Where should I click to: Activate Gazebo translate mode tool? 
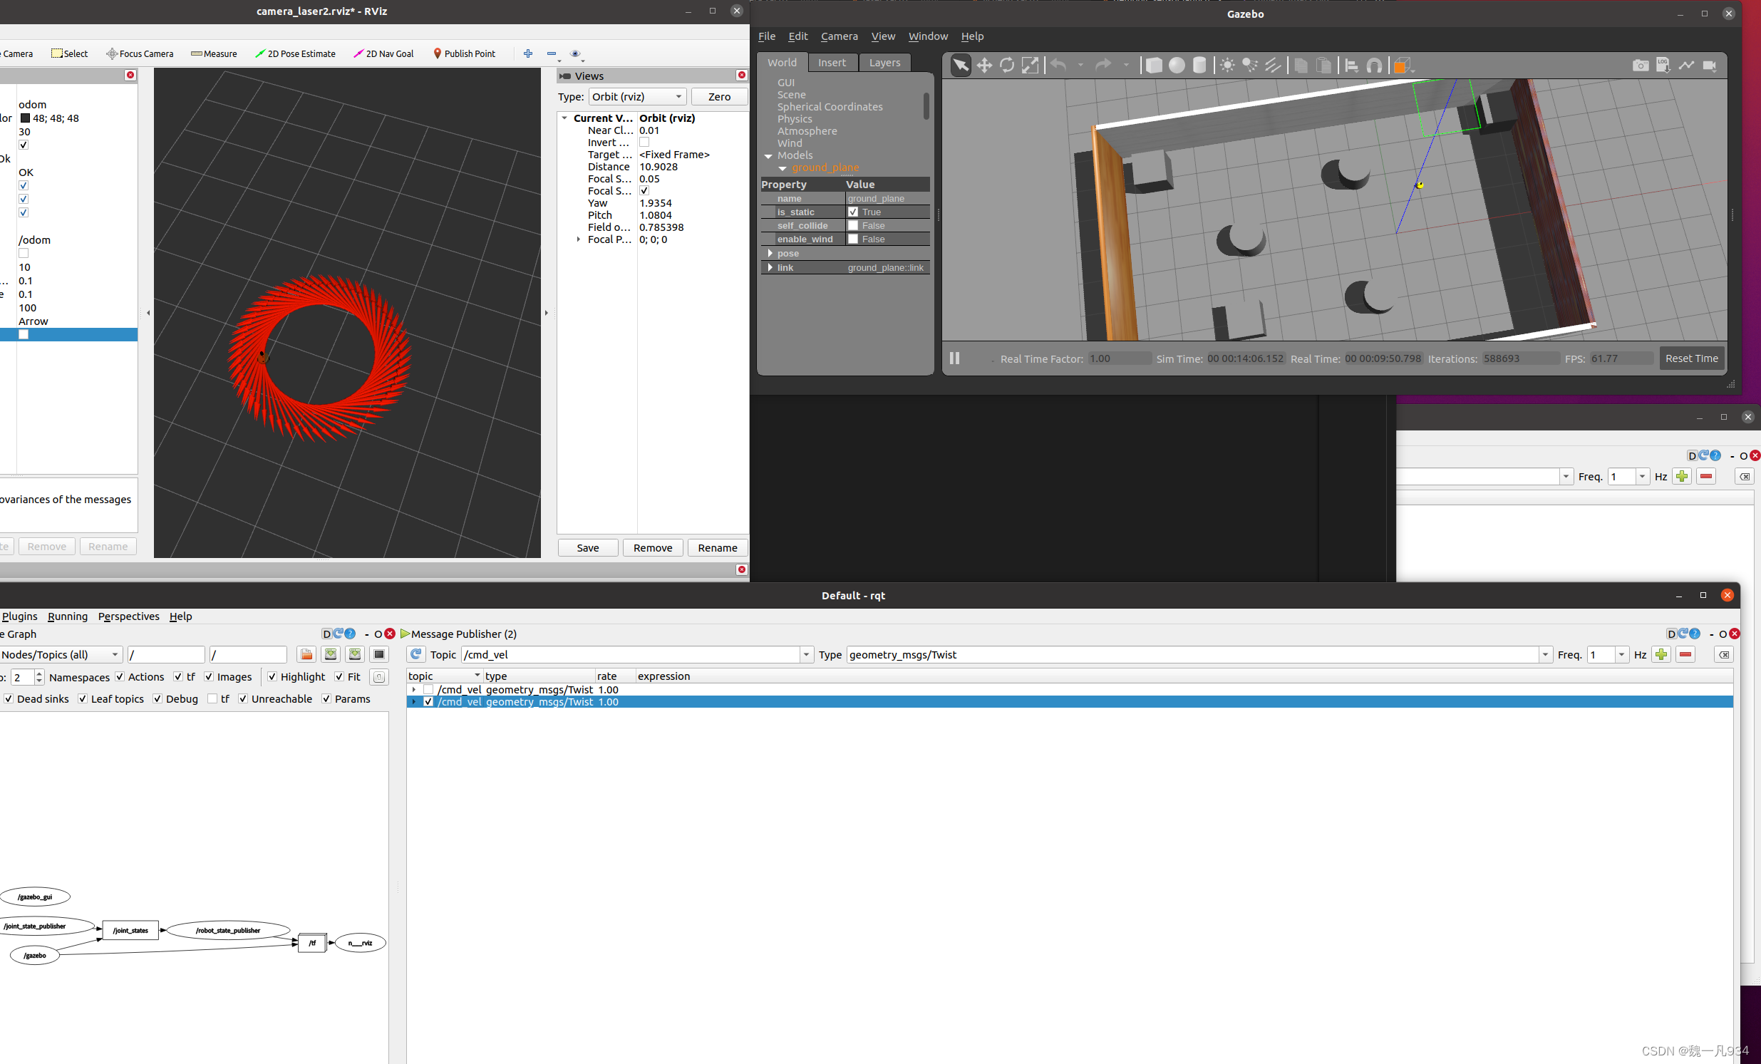point(983,66)
